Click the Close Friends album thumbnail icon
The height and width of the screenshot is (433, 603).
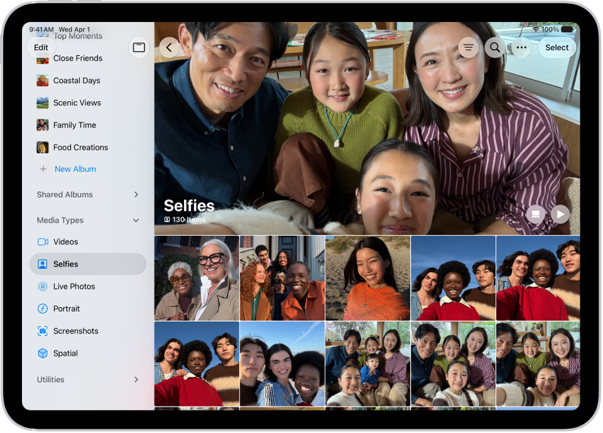click(x=42, y=60)
